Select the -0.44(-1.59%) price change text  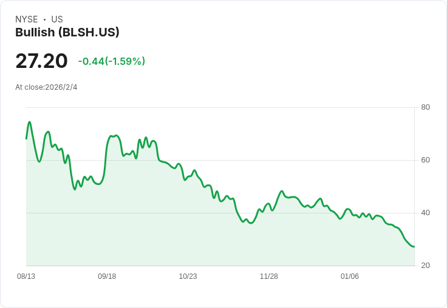[x=111, y=61]
